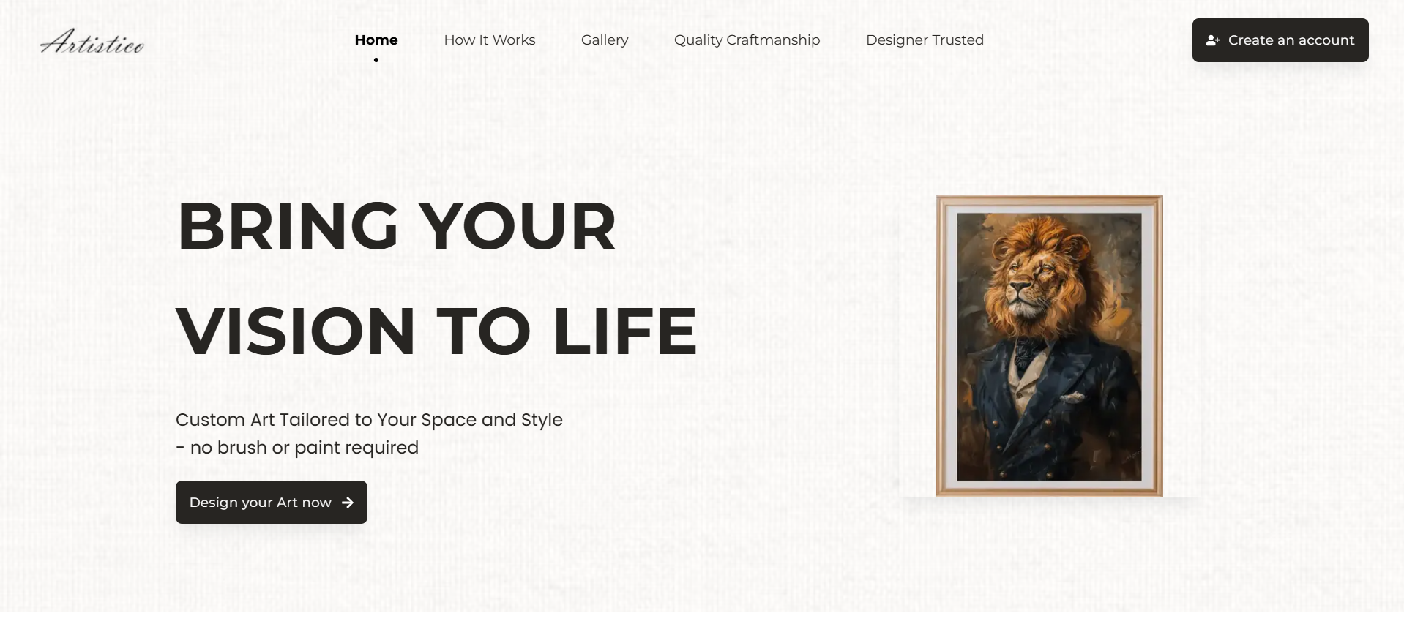Click the BRING YOUR headline text

click(x=396, y=226)
